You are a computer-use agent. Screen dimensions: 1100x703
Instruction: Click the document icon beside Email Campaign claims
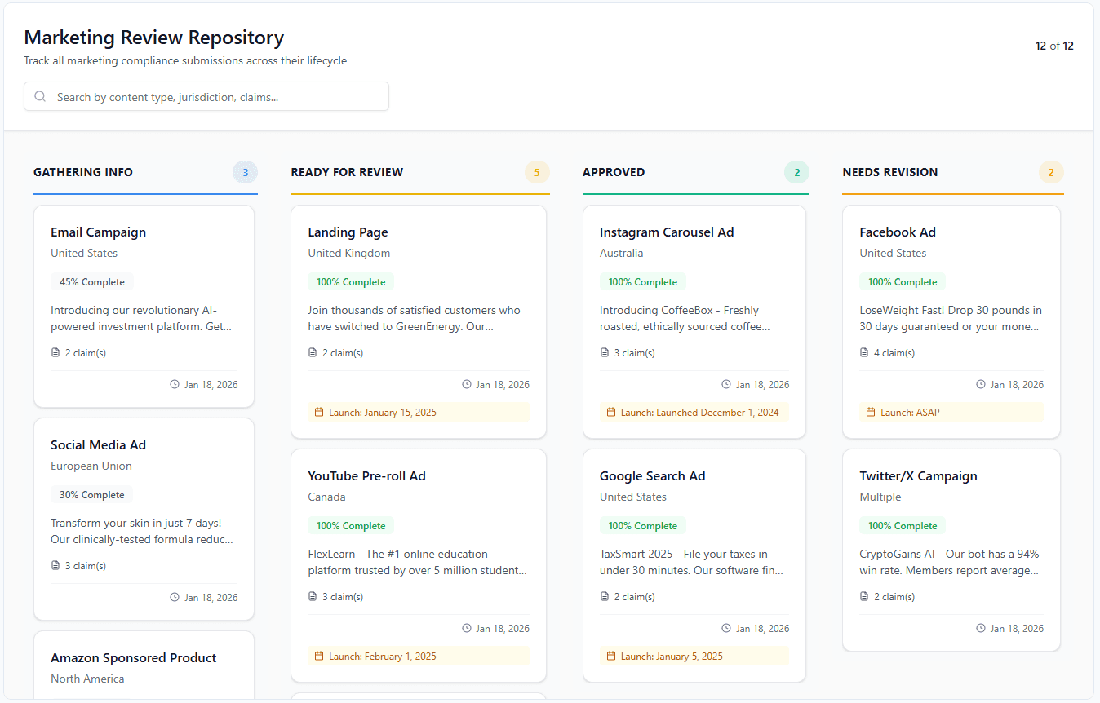coord(55,353)
